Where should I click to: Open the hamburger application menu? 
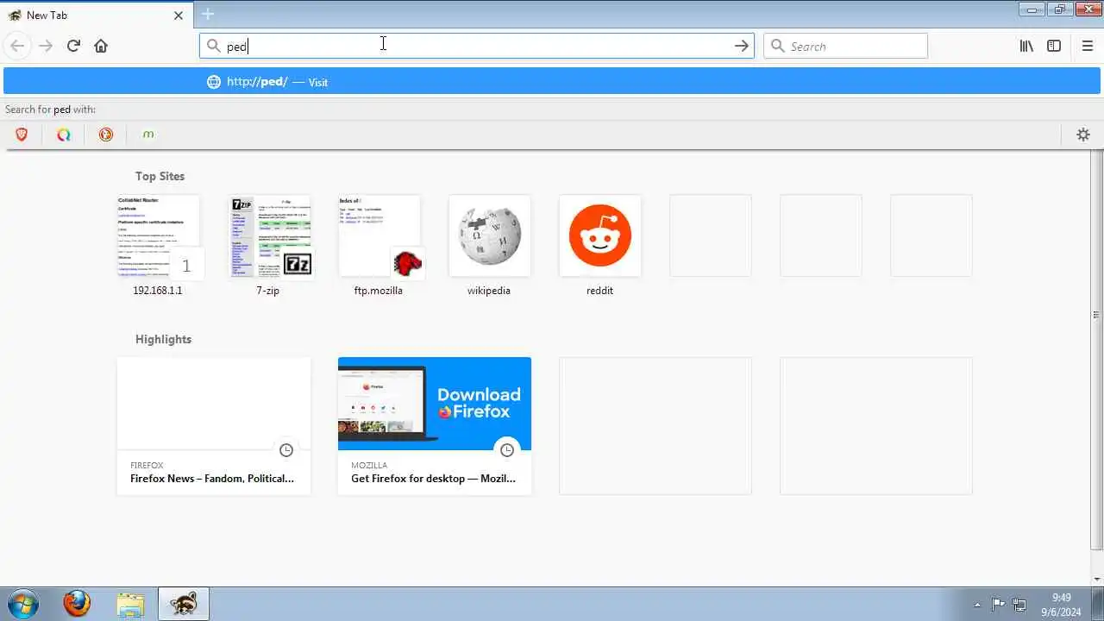(1088, 46)
